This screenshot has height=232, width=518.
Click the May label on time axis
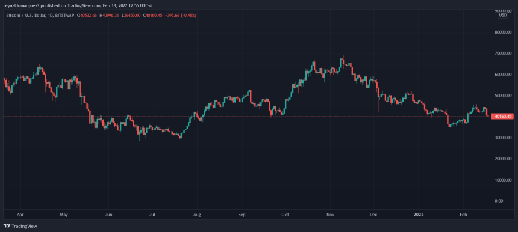click(x=64, y=215)
